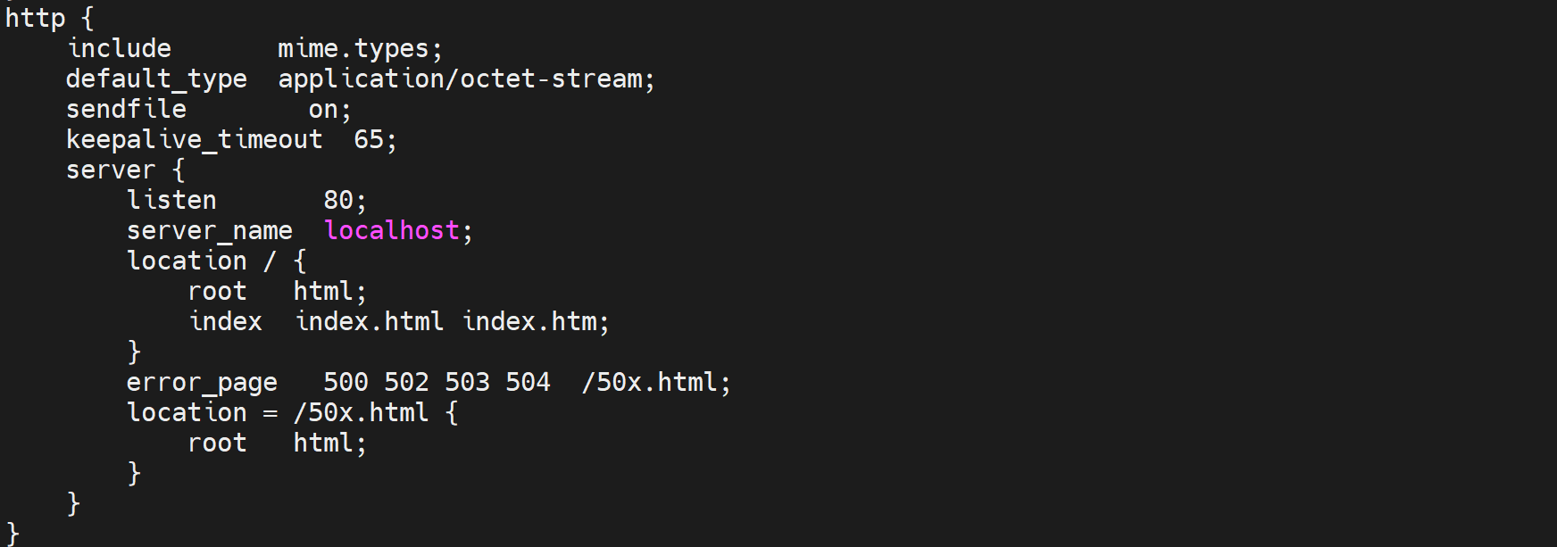Image resolution: width=1557 pixels, height=547 pixels.
Task: Click the "default_type" directive
Action: click(156, 79)
